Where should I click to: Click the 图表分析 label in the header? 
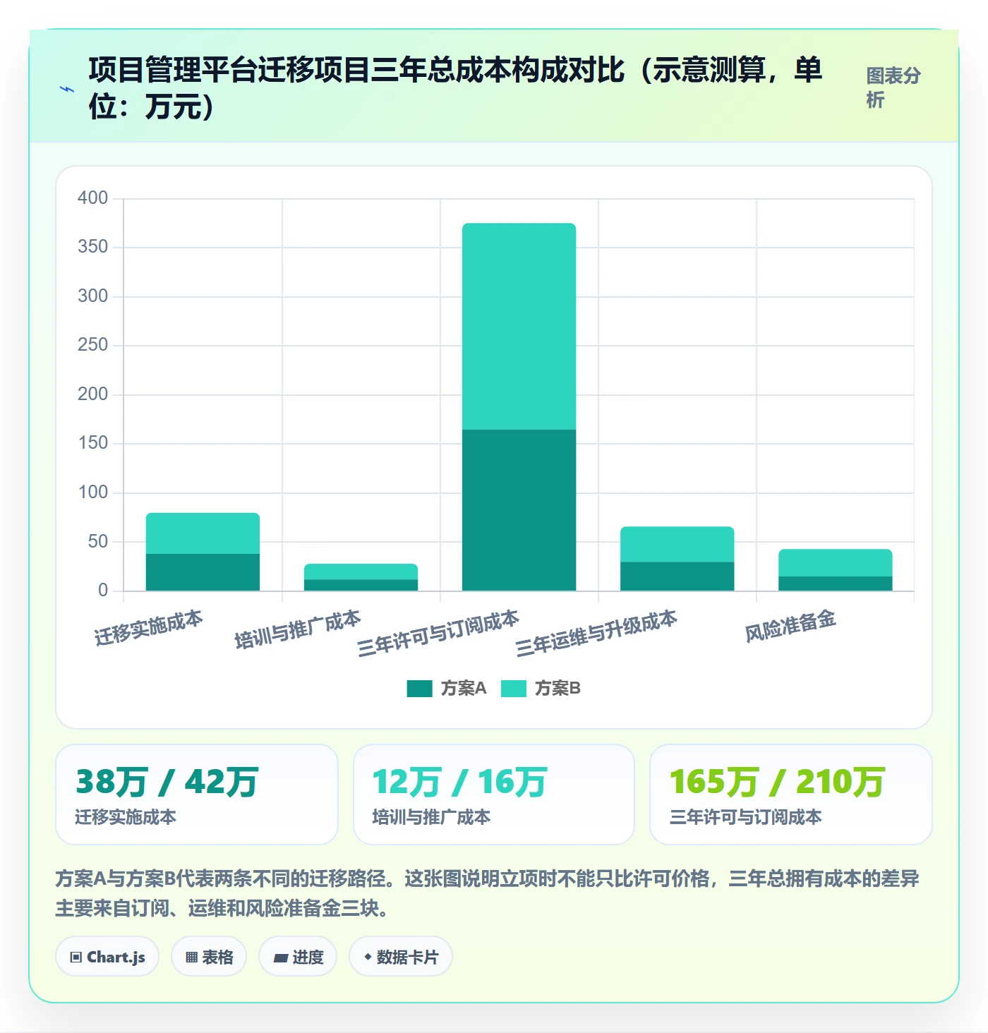pos(893,87)
